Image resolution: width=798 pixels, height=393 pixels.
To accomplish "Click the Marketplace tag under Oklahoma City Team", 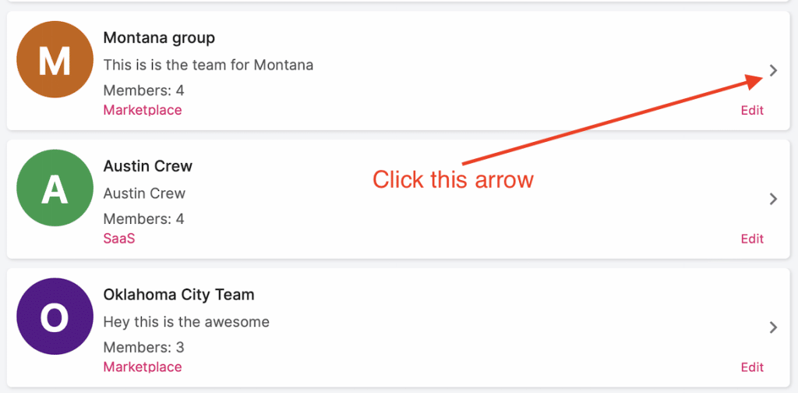I will tap(143, 367).
